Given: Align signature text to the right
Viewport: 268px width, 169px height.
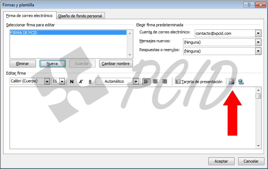Looking at the screenshot, I should [165, 82].
